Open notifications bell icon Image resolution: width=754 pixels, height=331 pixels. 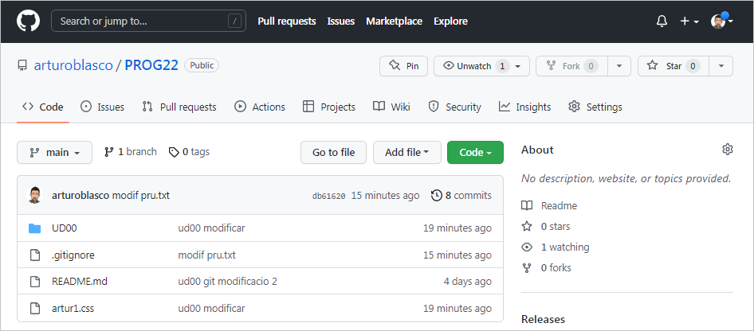pos(662,21)
